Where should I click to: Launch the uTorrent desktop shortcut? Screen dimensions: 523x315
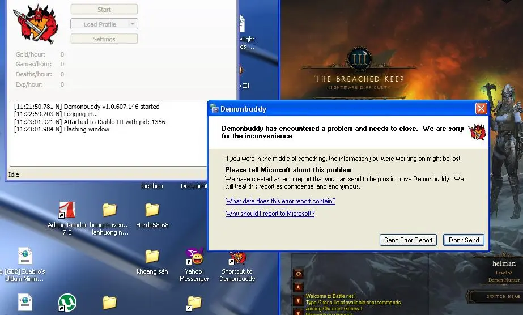tap(67, 303)
